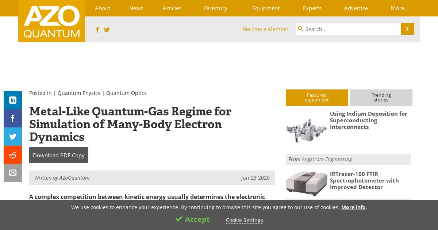Accept the cookies notice
The image size is (438, 230).
click(192, 219)
